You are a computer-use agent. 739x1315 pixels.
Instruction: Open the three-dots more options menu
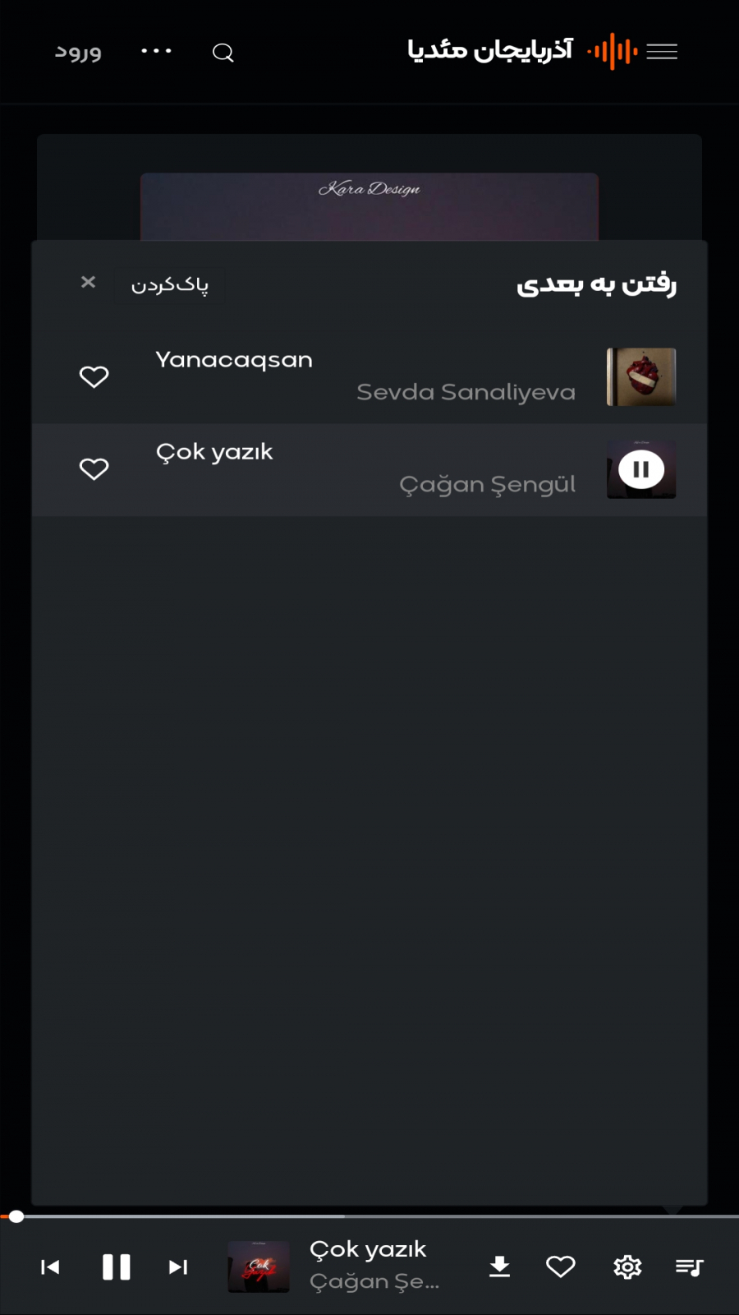pos(156,51)
